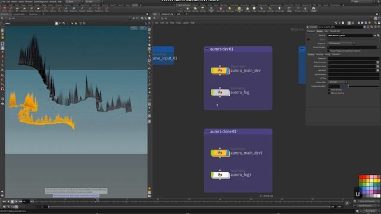Open the network editor Layout menu

185,23
